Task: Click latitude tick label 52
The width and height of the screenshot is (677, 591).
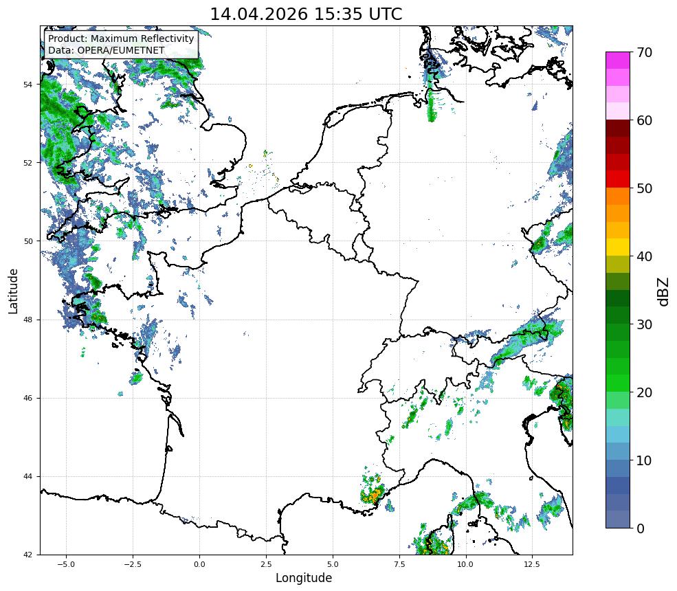Action: click(x=27, y=163)
